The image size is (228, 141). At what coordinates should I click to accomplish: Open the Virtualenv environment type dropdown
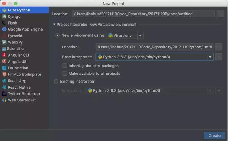point(140,36)
